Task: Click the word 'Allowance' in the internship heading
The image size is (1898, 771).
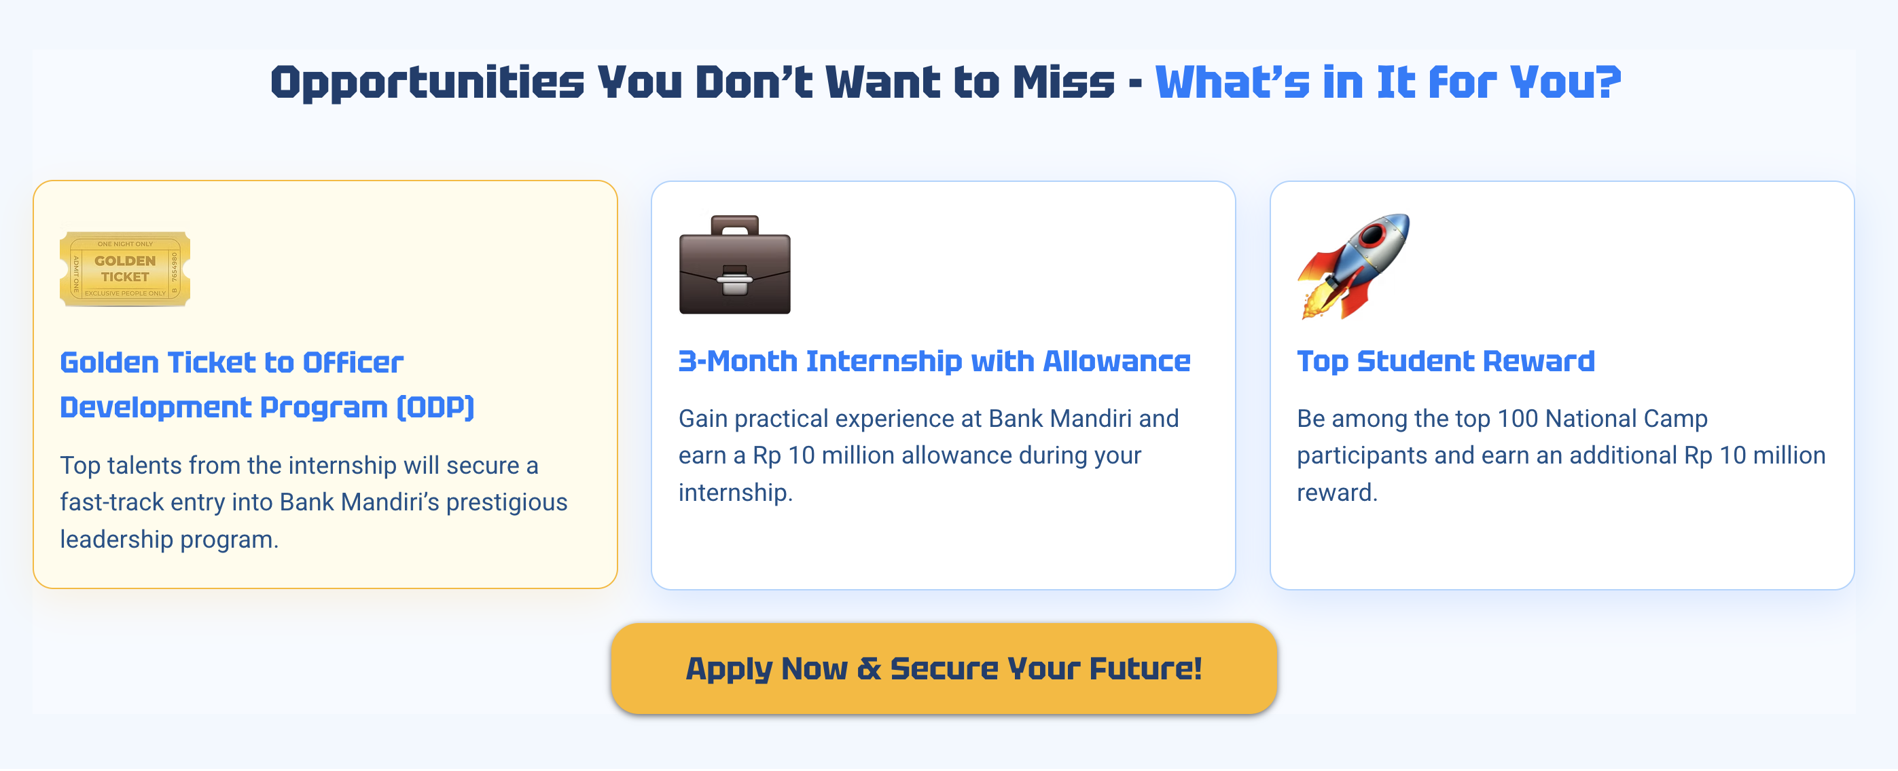Action: coord(1116,361)
